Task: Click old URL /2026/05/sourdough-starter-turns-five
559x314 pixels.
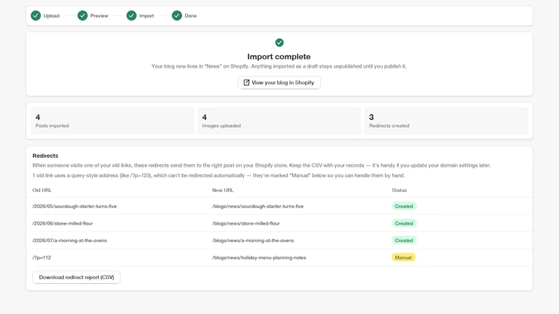Action: tap(75, 206)
